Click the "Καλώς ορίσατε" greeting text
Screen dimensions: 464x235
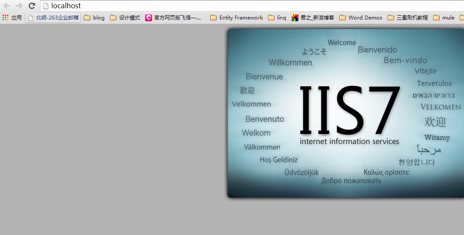click(386, 172)
